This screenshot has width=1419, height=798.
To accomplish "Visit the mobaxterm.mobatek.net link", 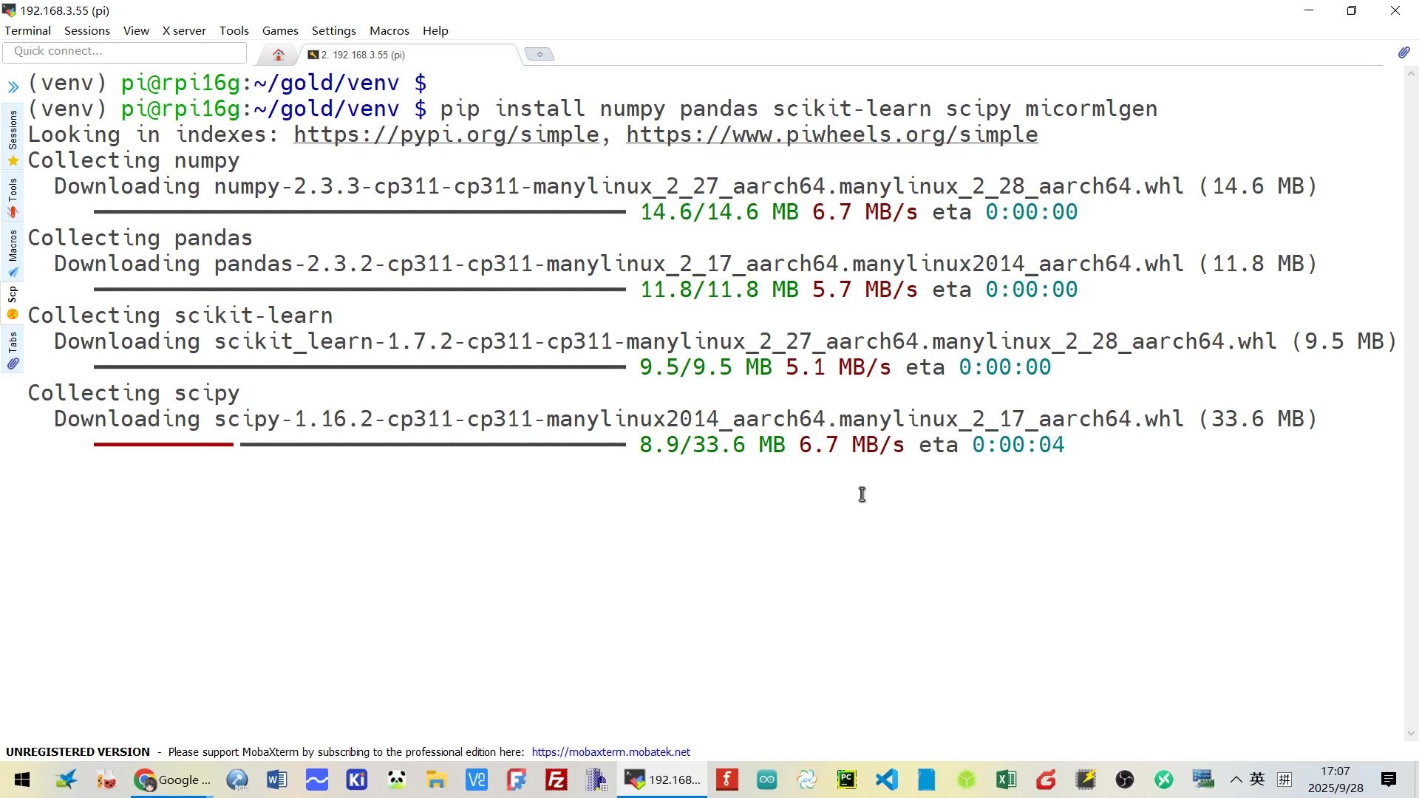I will pyautogui.click(x=610, y=751).
